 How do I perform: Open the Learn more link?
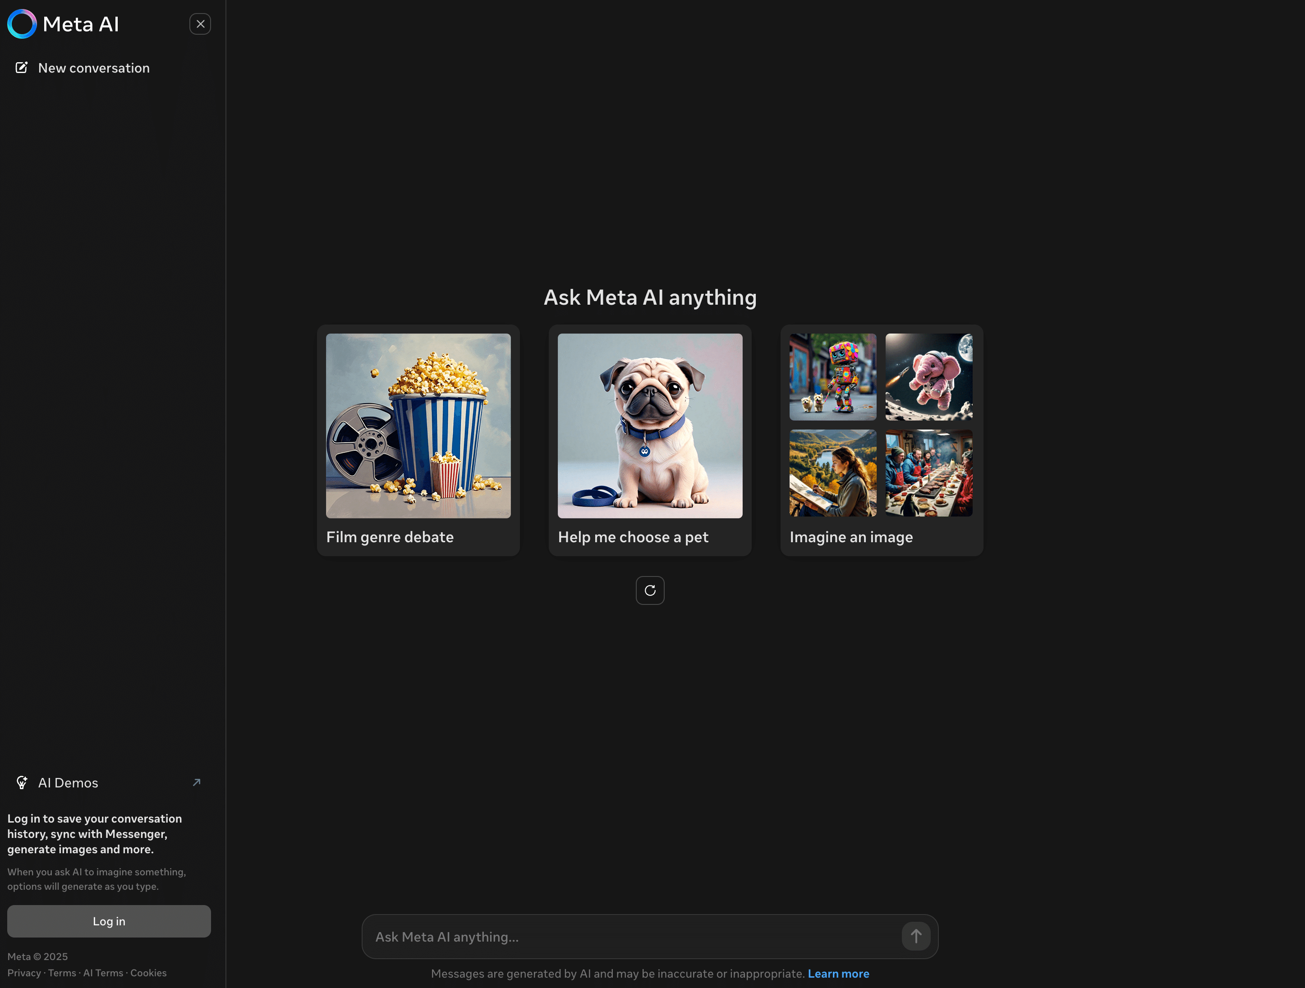click(x=838, y=974)
